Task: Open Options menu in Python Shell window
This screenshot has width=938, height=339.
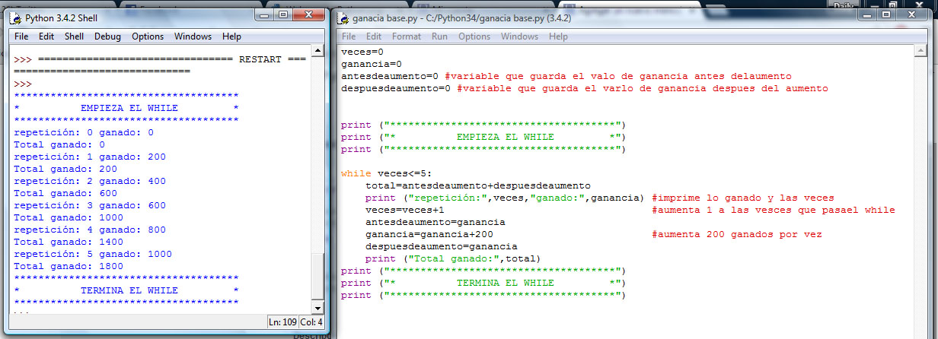Action: tap(148, 36)
